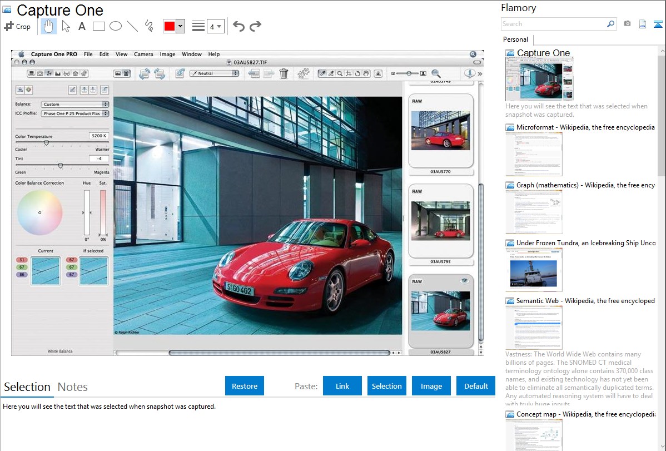Open the Notes tab

[x=73, y=387]
